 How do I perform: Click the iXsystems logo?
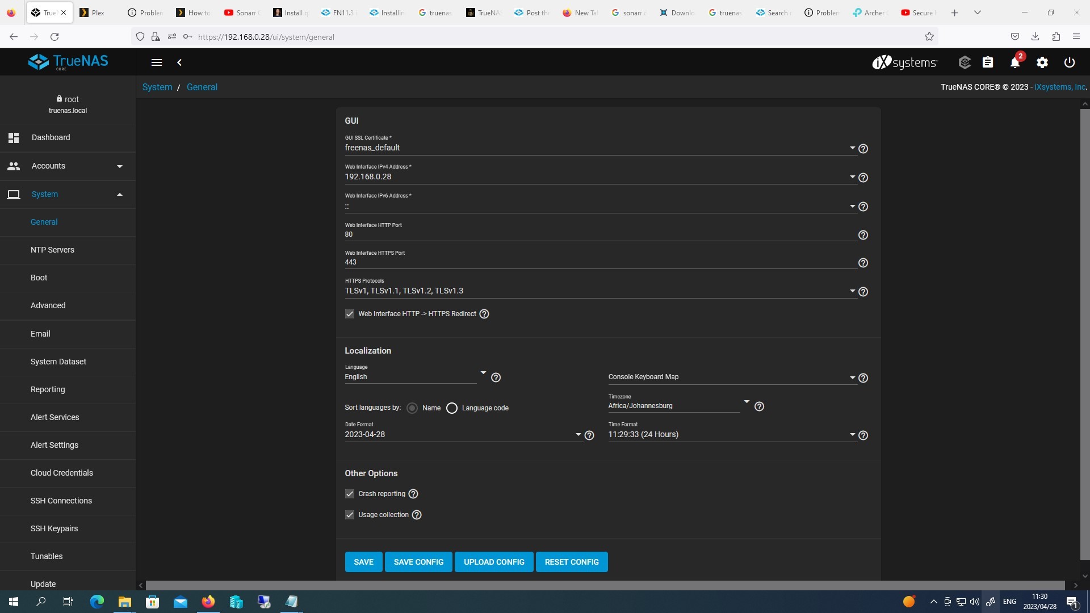point(905,62)
